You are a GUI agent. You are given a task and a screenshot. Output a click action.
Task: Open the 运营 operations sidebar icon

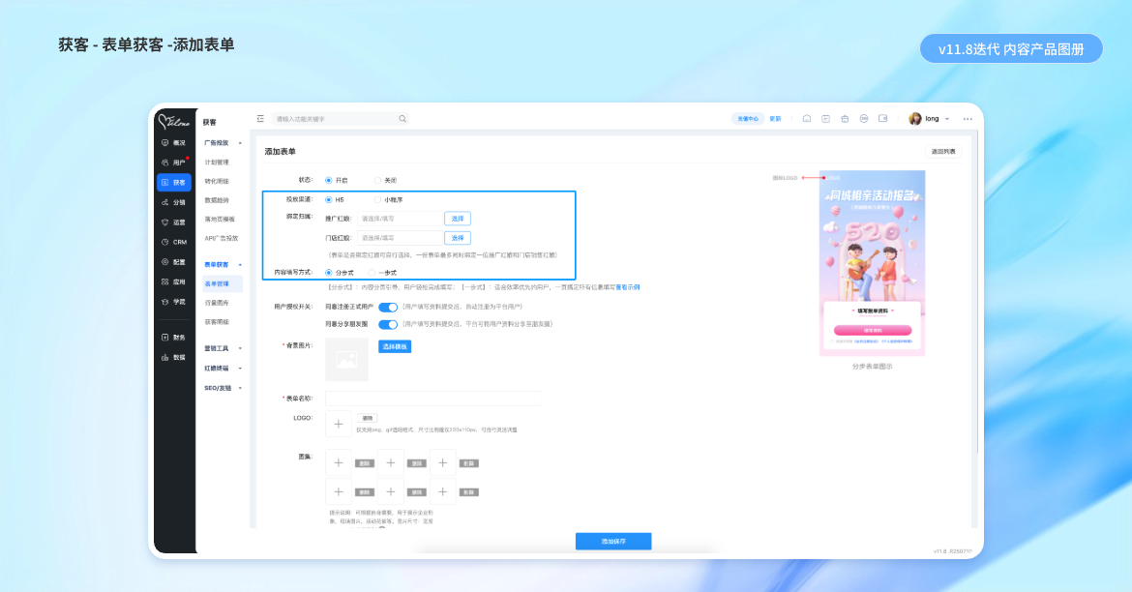165,222
